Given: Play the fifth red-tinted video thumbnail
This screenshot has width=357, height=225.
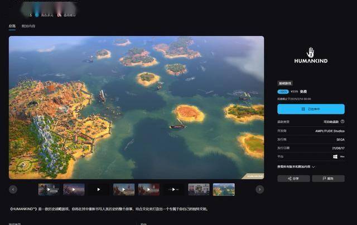Looking at the screenshot, I should pyautogui.click(x=149, y=189).
